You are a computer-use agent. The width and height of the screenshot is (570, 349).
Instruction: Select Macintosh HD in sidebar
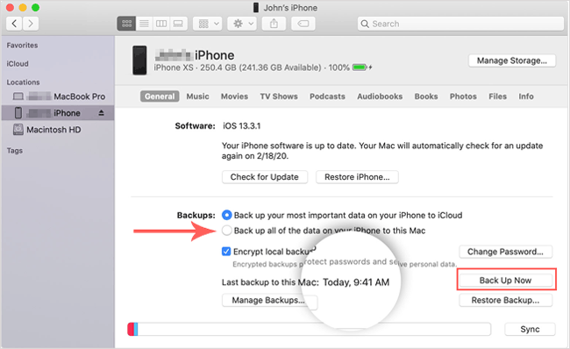click(x=58, y=130)
